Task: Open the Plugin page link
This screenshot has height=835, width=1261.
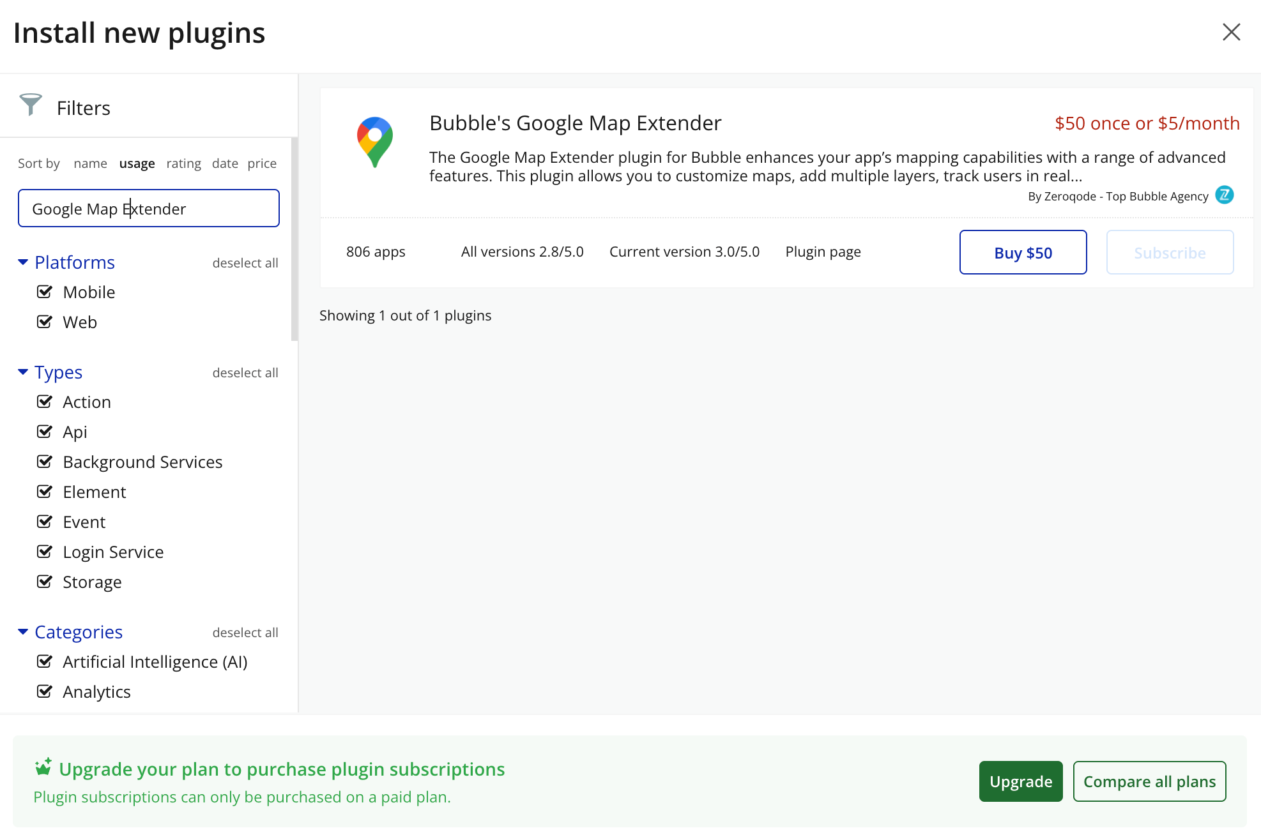Action: click(x=823, y=252)
